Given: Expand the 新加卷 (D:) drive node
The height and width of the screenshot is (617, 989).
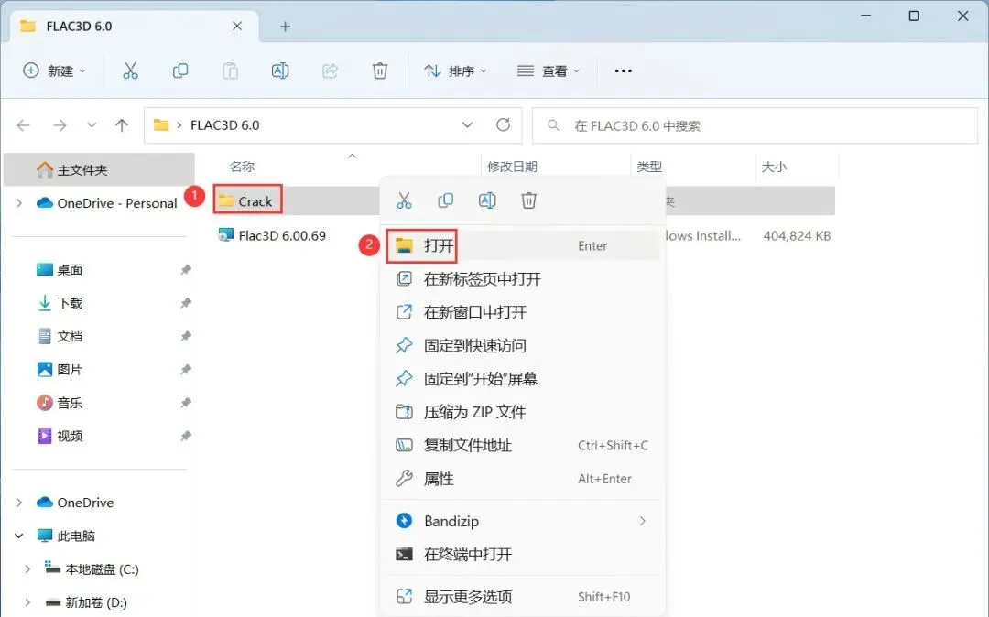Looking at the screenshot, I should click(27, 602).
